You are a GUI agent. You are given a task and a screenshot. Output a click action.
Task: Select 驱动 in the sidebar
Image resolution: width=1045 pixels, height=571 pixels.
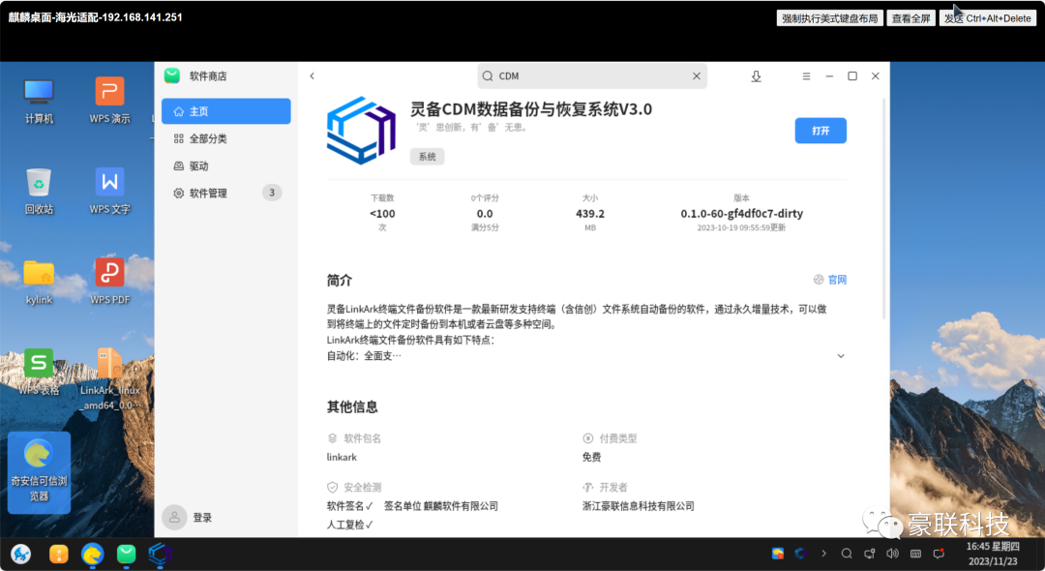[x=225, y=165]
